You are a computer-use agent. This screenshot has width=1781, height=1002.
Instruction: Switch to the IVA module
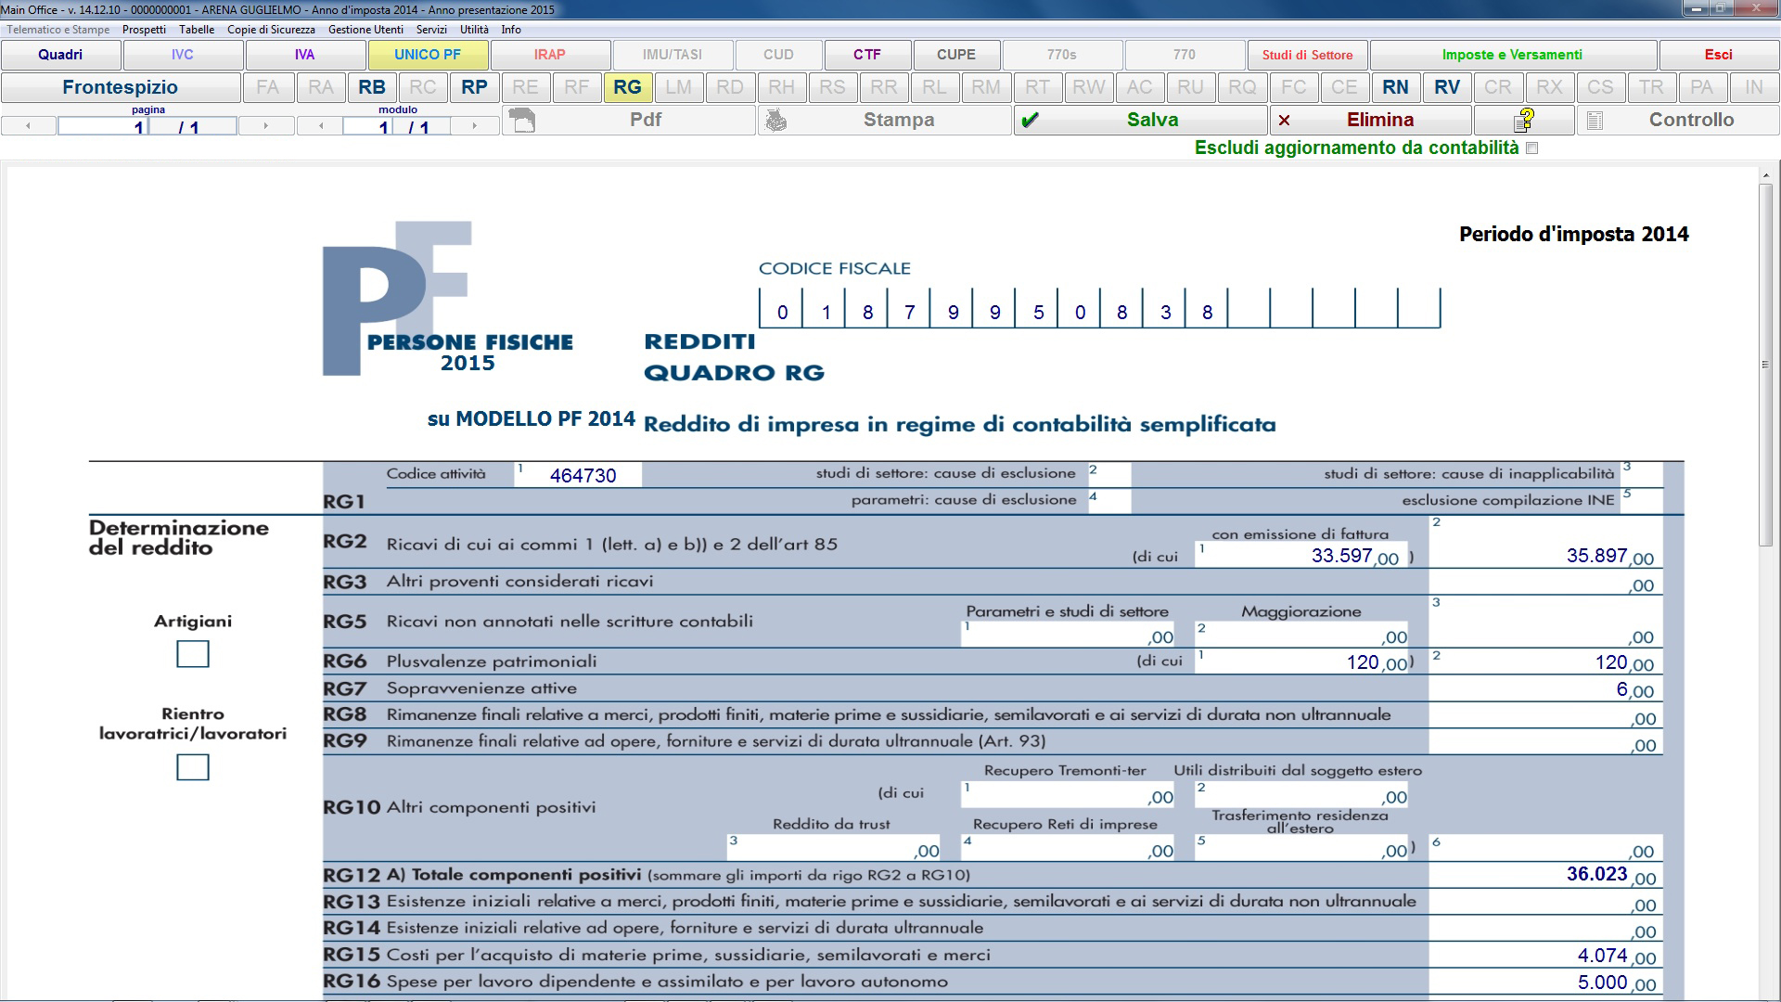(x=305, y=55)
